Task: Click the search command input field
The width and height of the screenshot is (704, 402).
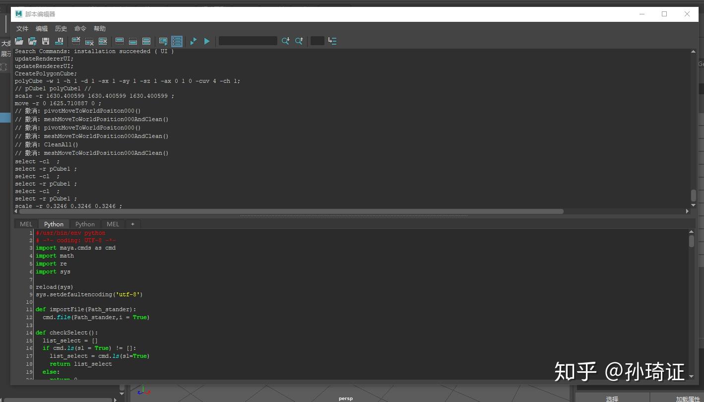Action: point(248,41)
